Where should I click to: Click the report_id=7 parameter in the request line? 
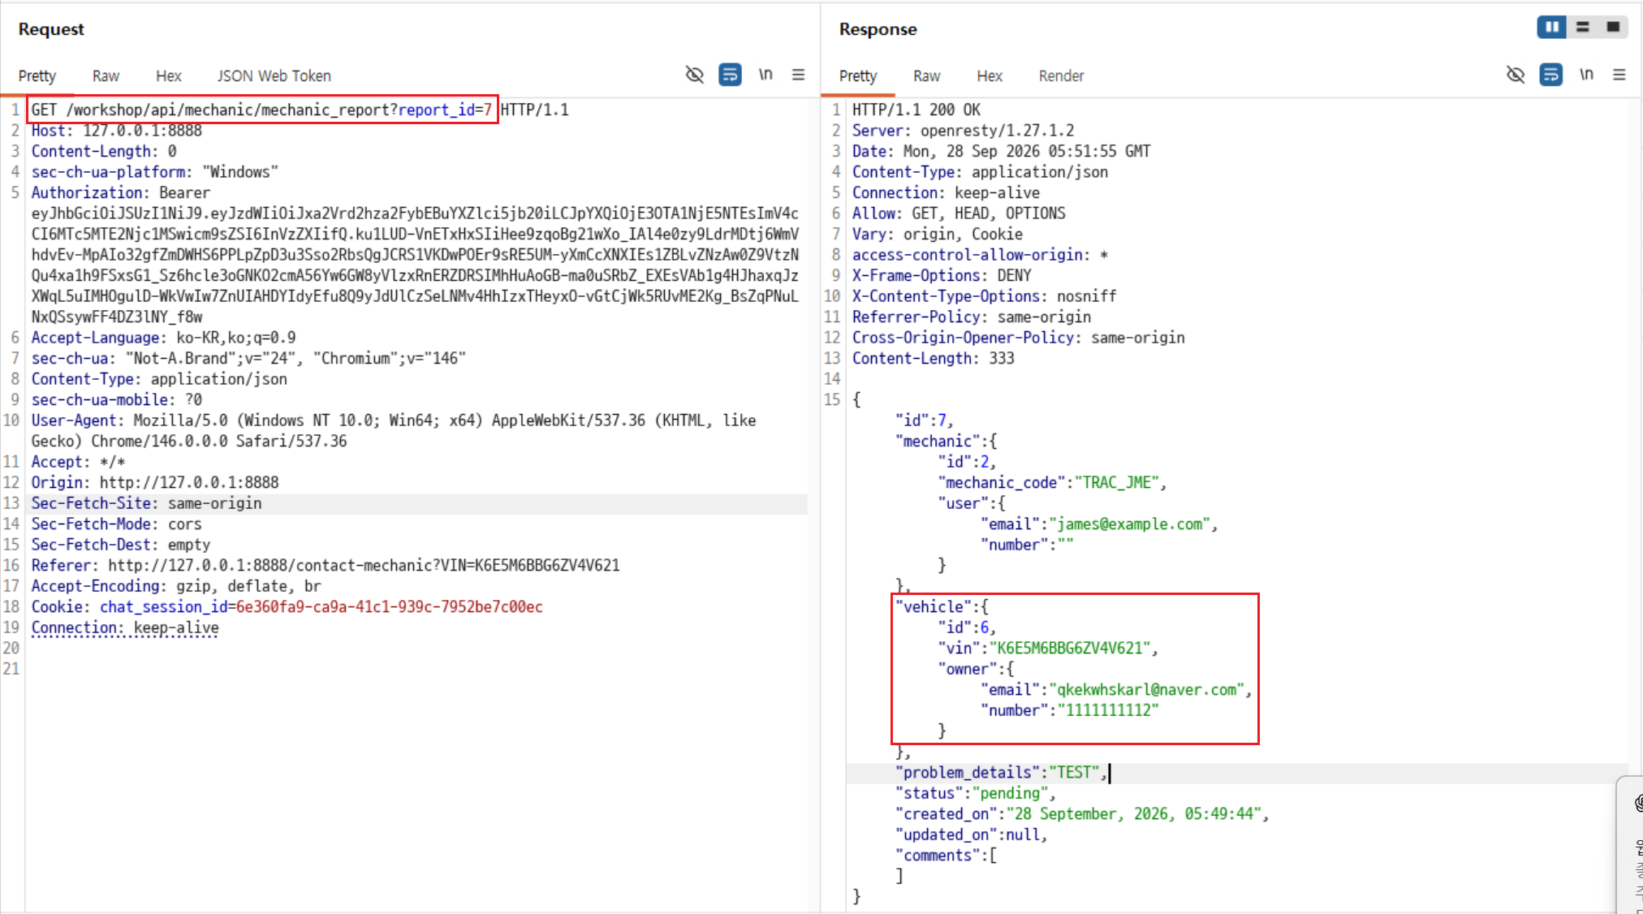pos(445,110)
